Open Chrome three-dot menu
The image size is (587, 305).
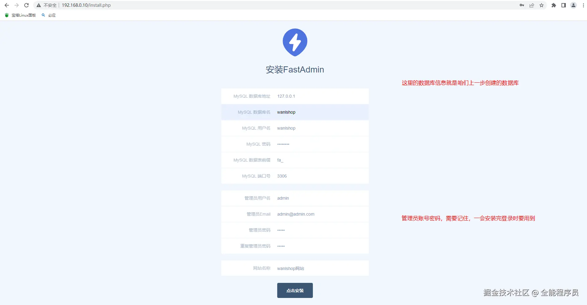(x=583, y=5)
